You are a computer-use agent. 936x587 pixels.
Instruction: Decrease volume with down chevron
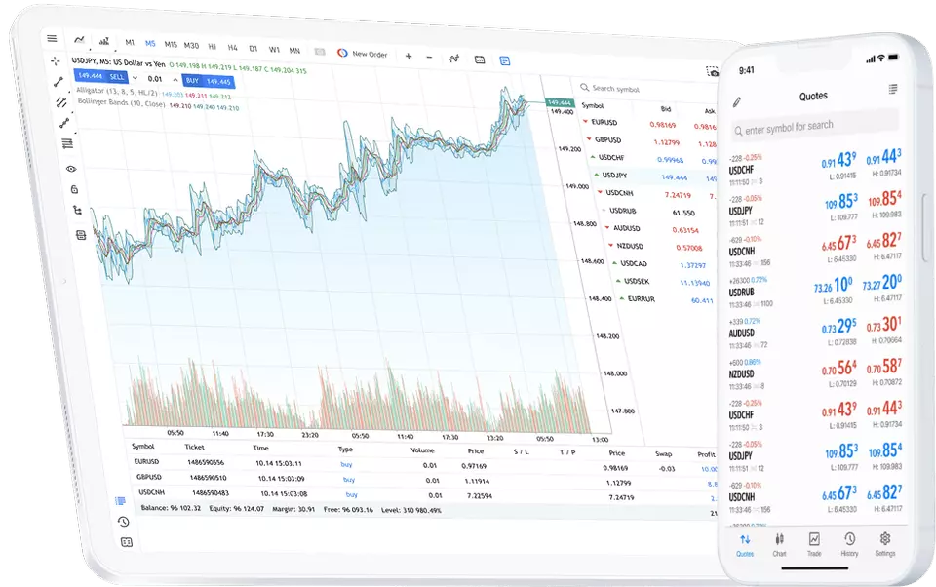pos(135,78)
